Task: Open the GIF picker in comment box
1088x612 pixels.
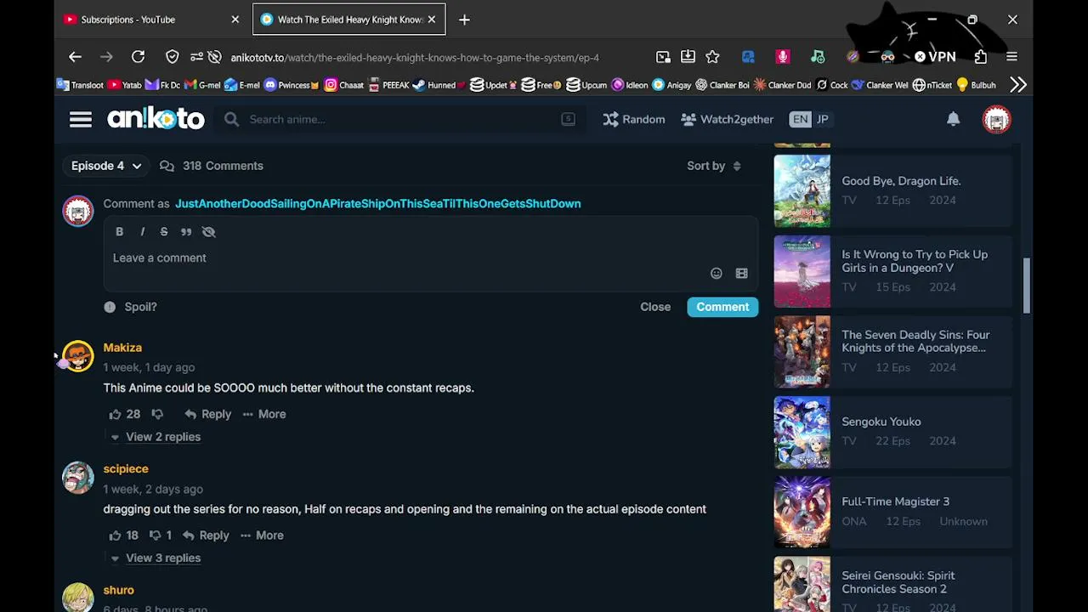Action: 741,274
